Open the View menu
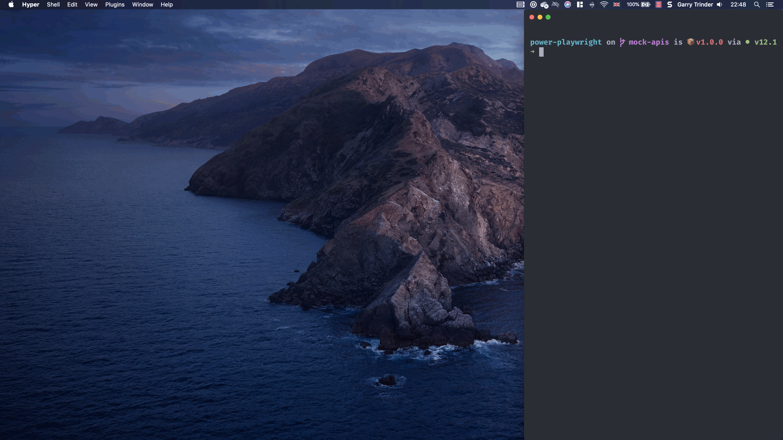This screenshot has width=783, height=440. pos(91,4)
